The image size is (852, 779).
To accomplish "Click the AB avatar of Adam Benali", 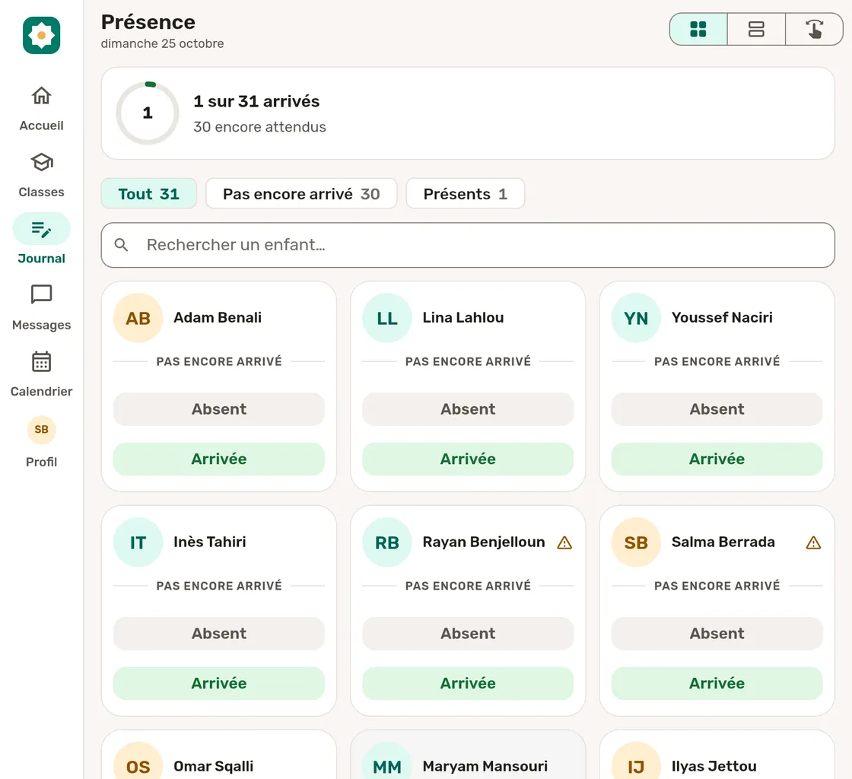I will tap(138, 318).
